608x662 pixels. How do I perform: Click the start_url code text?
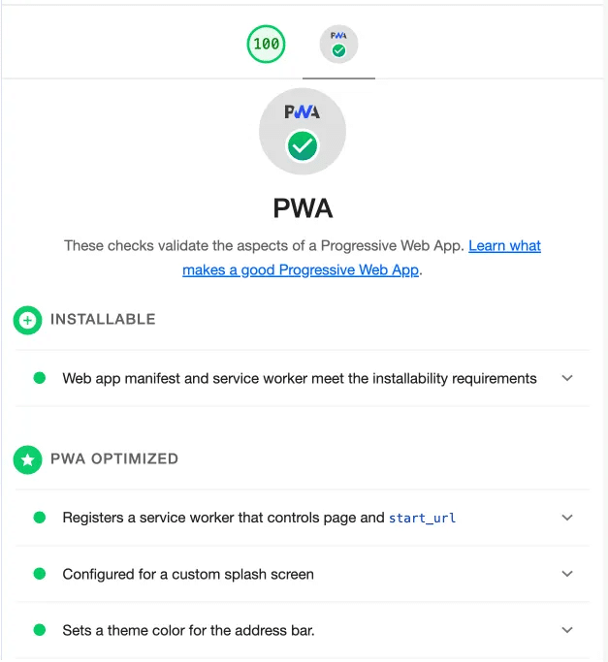tap(422, 519)
